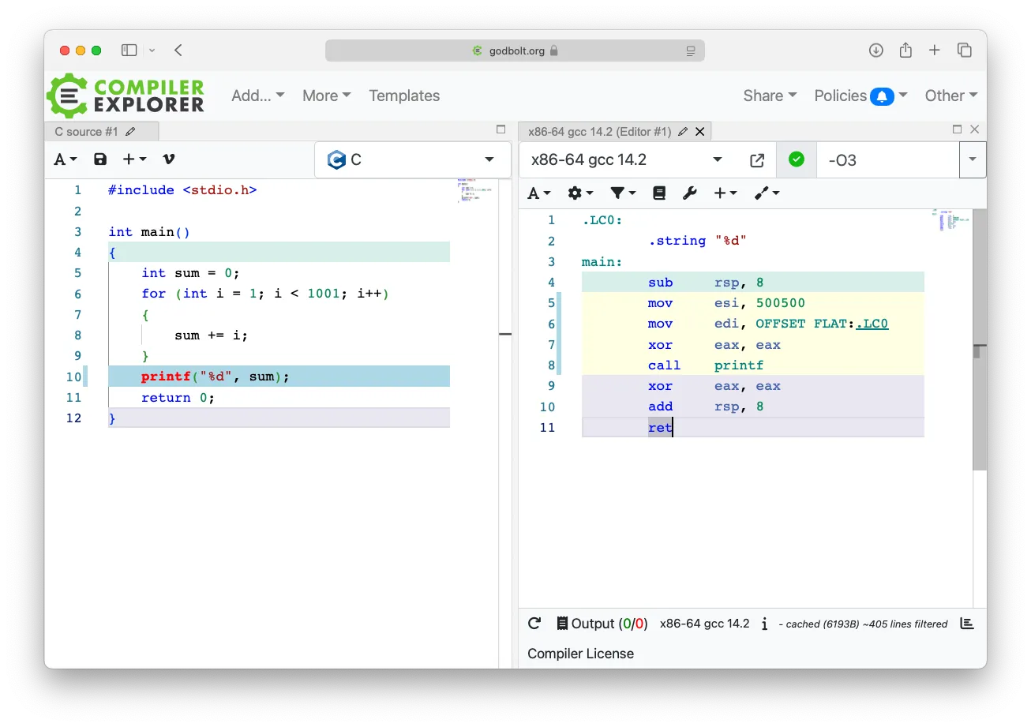Rename C source #1 with pencil icon
Screen dimensions: 1031x727
131,132
